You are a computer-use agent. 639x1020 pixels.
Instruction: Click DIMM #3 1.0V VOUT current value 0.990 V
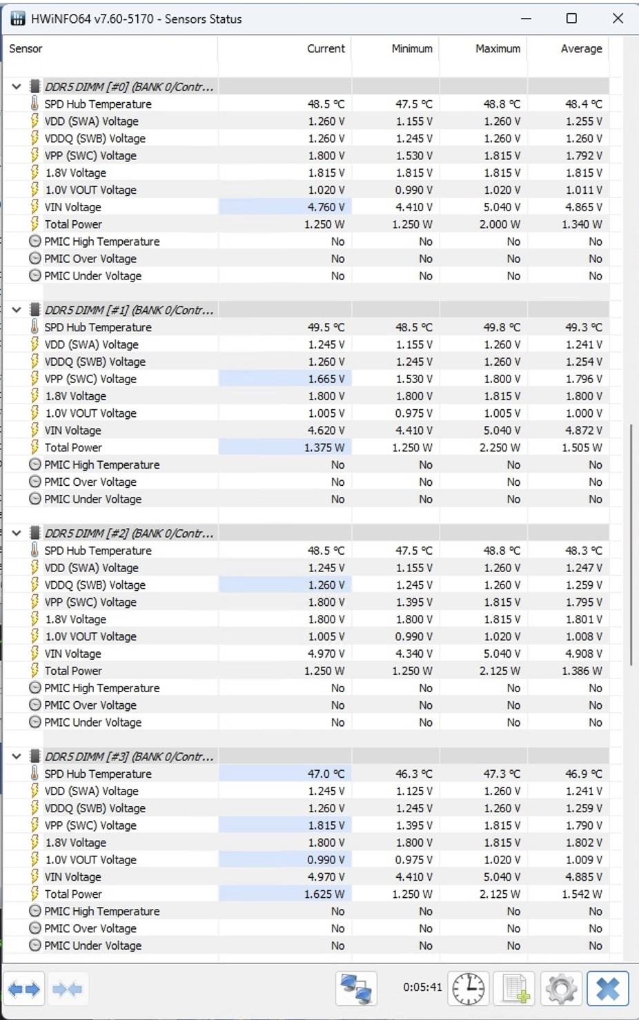(326, 859)
